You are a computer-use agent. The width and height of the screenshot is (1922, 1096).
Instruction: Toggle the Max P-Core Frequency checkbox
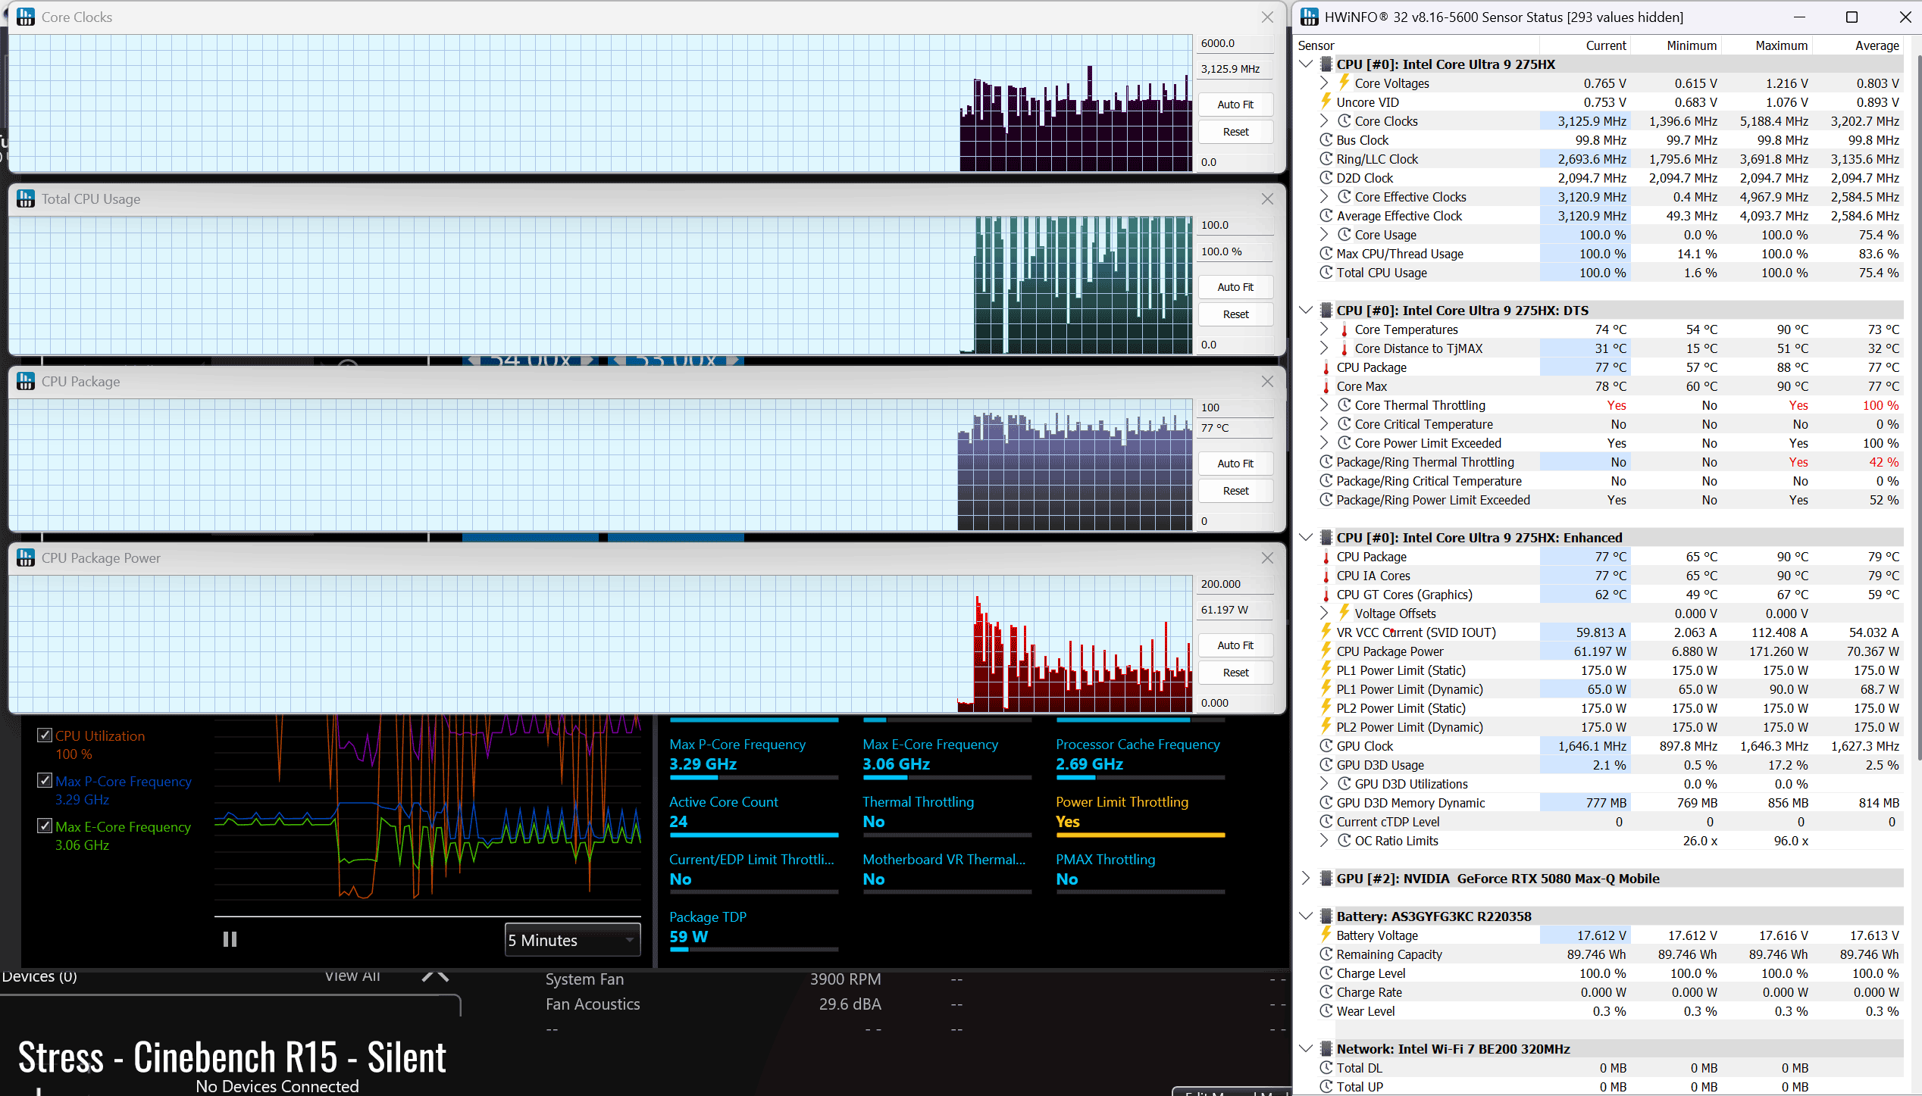point(45,781)
